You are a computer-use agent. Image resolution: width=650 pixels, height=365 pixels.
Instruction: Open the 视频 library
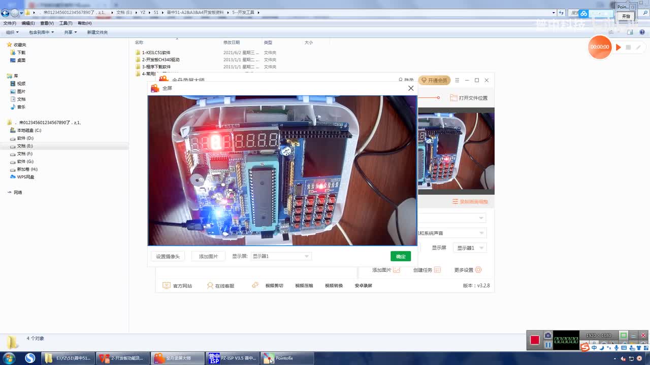(x=21, y=84)
